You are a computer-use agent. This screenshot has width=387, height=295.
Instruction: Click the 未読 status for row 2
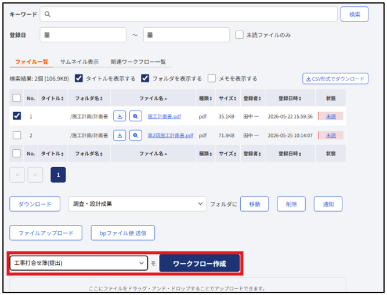click(x=331, y=135)
